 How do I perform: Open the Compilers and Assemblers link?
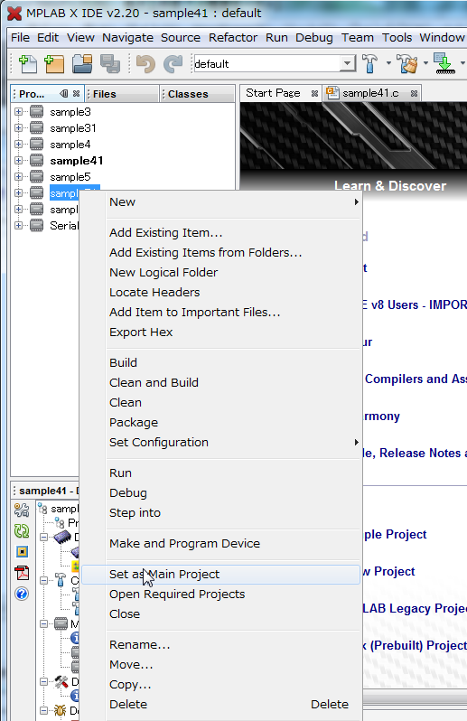click(416, 379)
